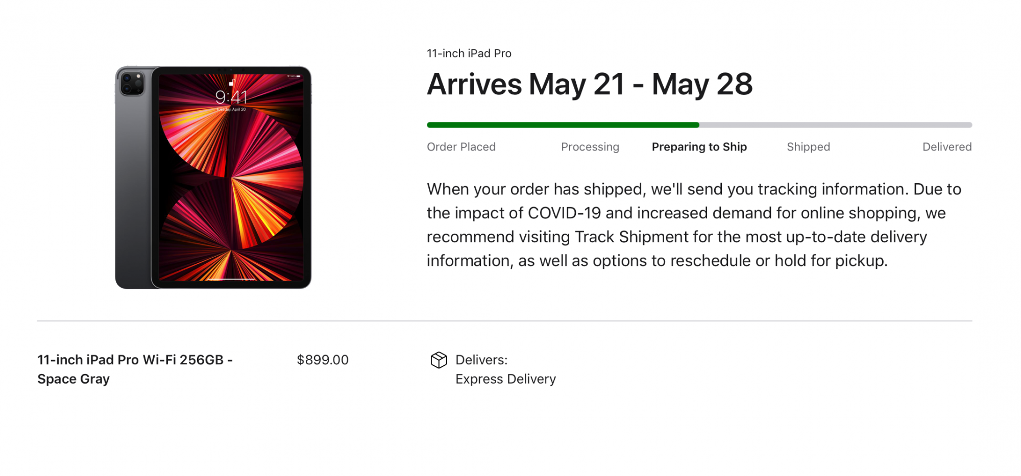1021x476 pixels.
Task: Select the Order Placed status step
Action: (461, 147)
